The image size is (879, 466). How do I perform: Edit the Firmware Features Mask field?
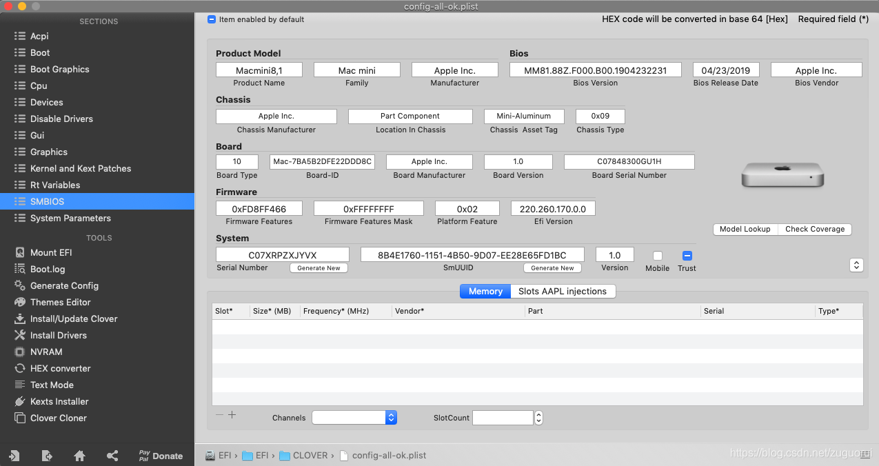click(x=369, y=208)
